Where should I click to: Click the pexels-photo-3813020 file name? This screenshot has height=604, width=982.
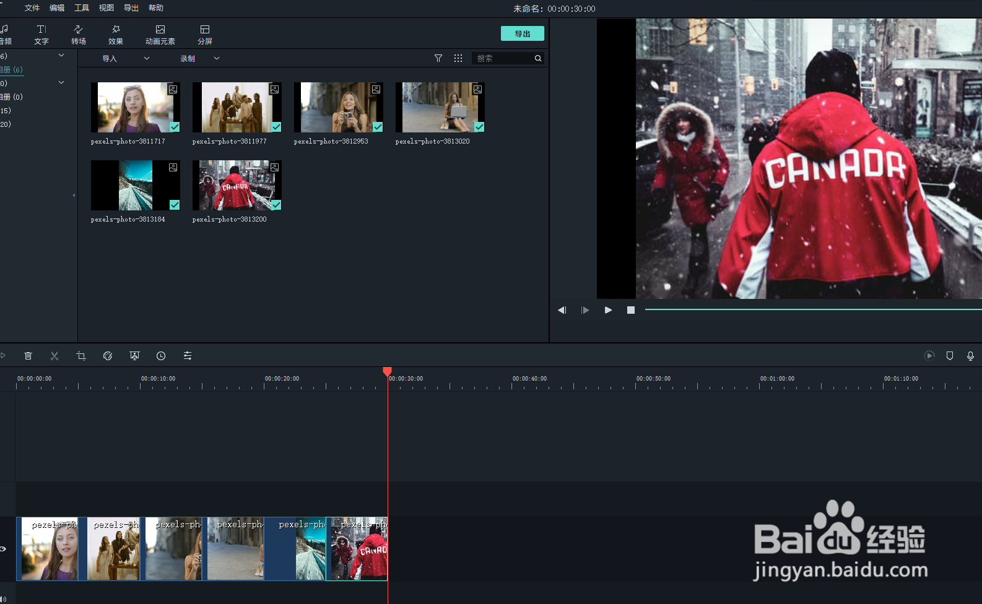click(x=433, y=142)
